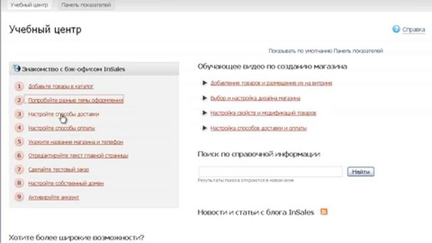This screenshot has width=432, height=243.
Task: Watch Настройка способов доставки и оплаты
Action: point(259,128)
